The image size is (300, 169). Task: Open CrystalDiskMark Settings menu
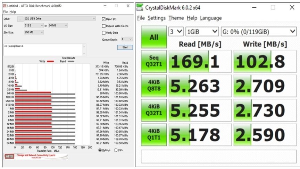pyautogui.click(x=157, y=18)
